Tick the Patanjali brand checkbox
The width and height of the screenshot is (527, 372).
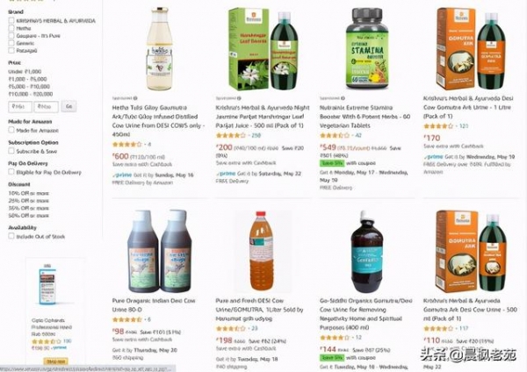[11, 50]
